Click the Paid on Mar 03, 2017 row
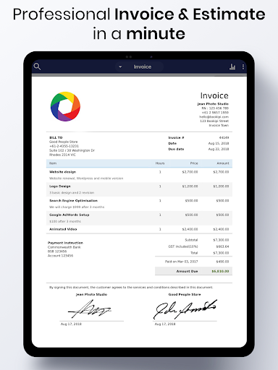This screenshot has width=278, height=370. tap(193, 262)
